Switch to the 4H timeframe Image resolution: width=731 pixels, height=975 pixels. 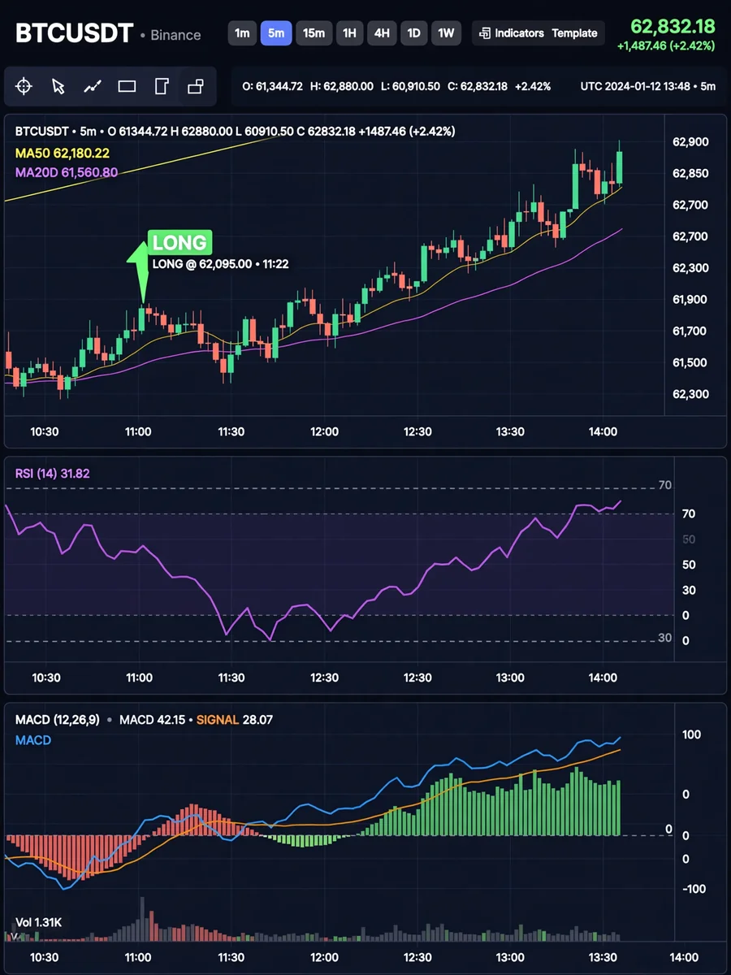click(382, 33)
